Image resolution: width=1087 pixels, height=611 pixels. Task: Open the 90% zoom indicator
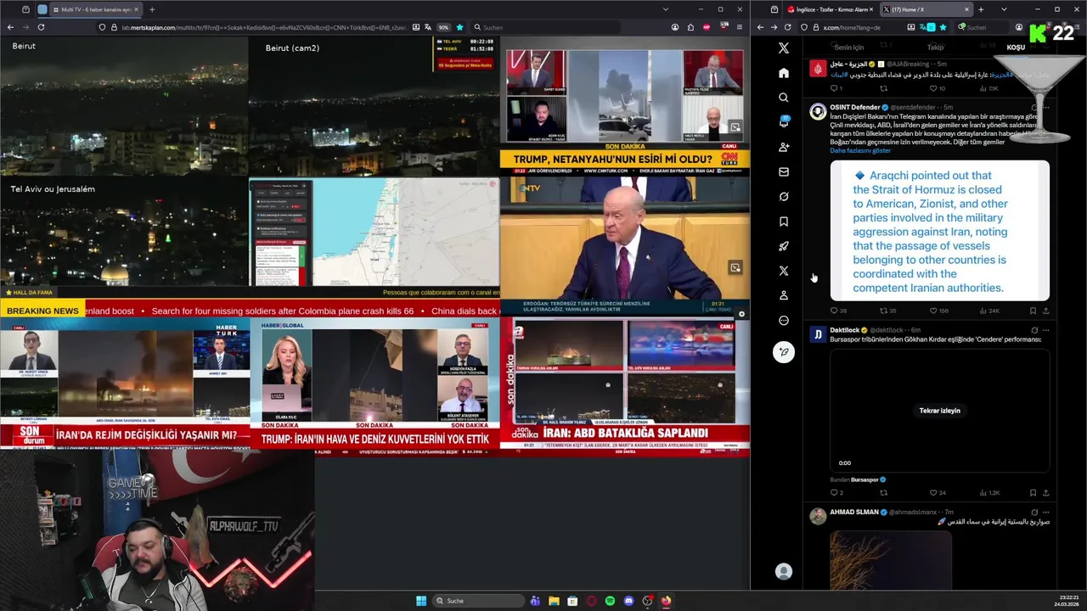(443, 27)
